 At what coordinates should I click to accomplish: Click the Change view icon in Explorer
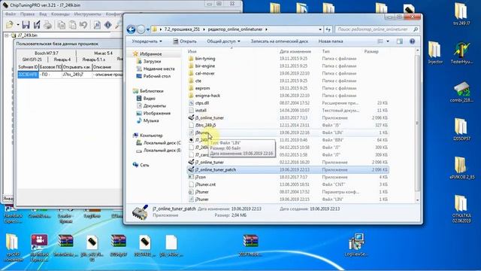click(380, 41)
